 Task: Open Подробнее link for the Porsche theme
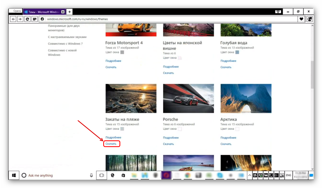tap(171, 138)
